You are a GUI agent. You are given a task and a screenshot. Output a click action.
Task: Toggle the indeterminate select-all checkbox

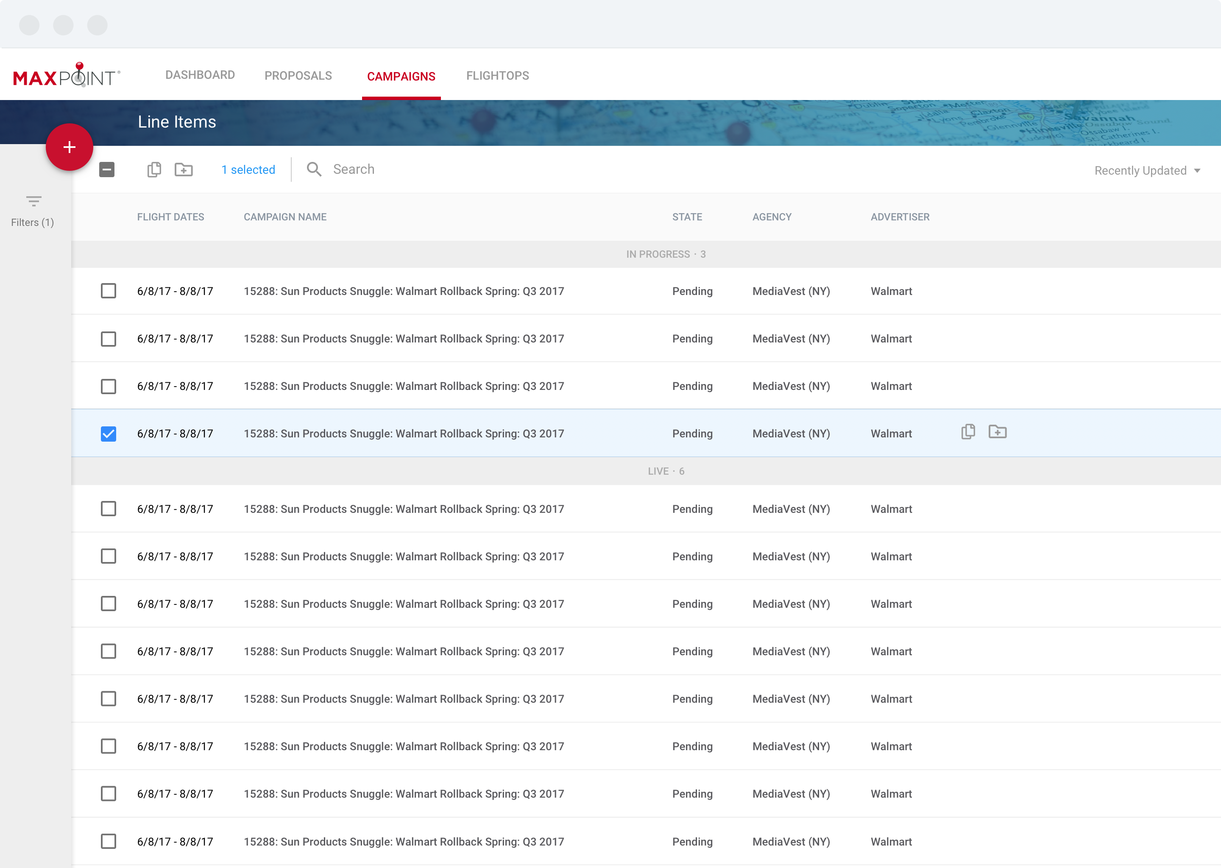(107, 170)
